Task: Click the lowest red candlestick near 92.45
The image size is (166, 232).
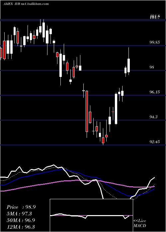Action: point(103,140)
